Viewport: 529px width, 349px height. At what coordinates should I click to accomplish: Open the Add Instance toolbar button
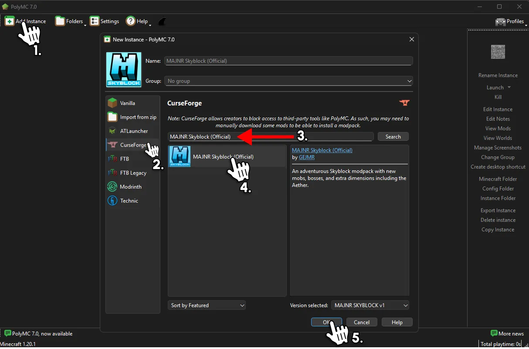pos(26,21)
